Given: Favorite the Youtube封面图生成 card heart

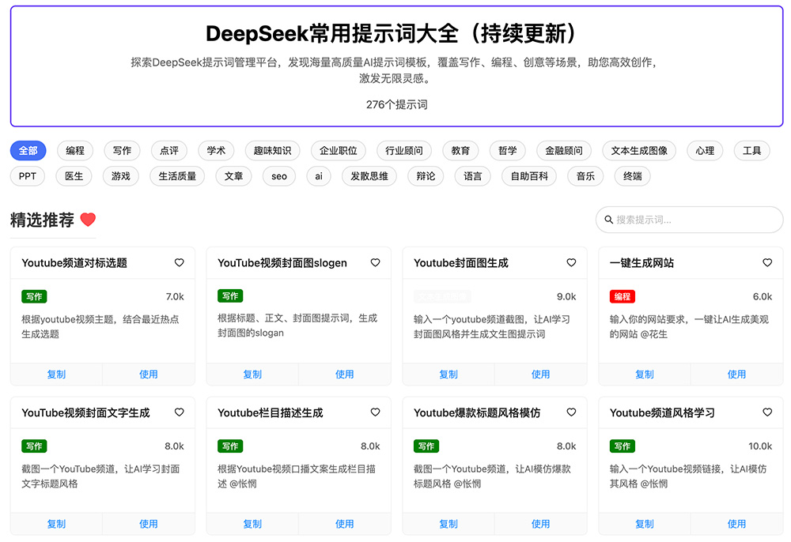Looking at the screenshot, I should (x=571, y=262).
